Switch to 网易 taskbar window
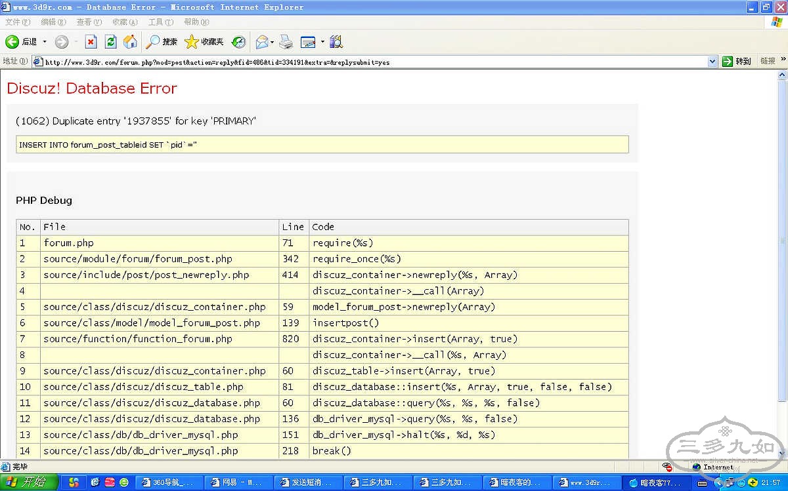 click(238, 482)
